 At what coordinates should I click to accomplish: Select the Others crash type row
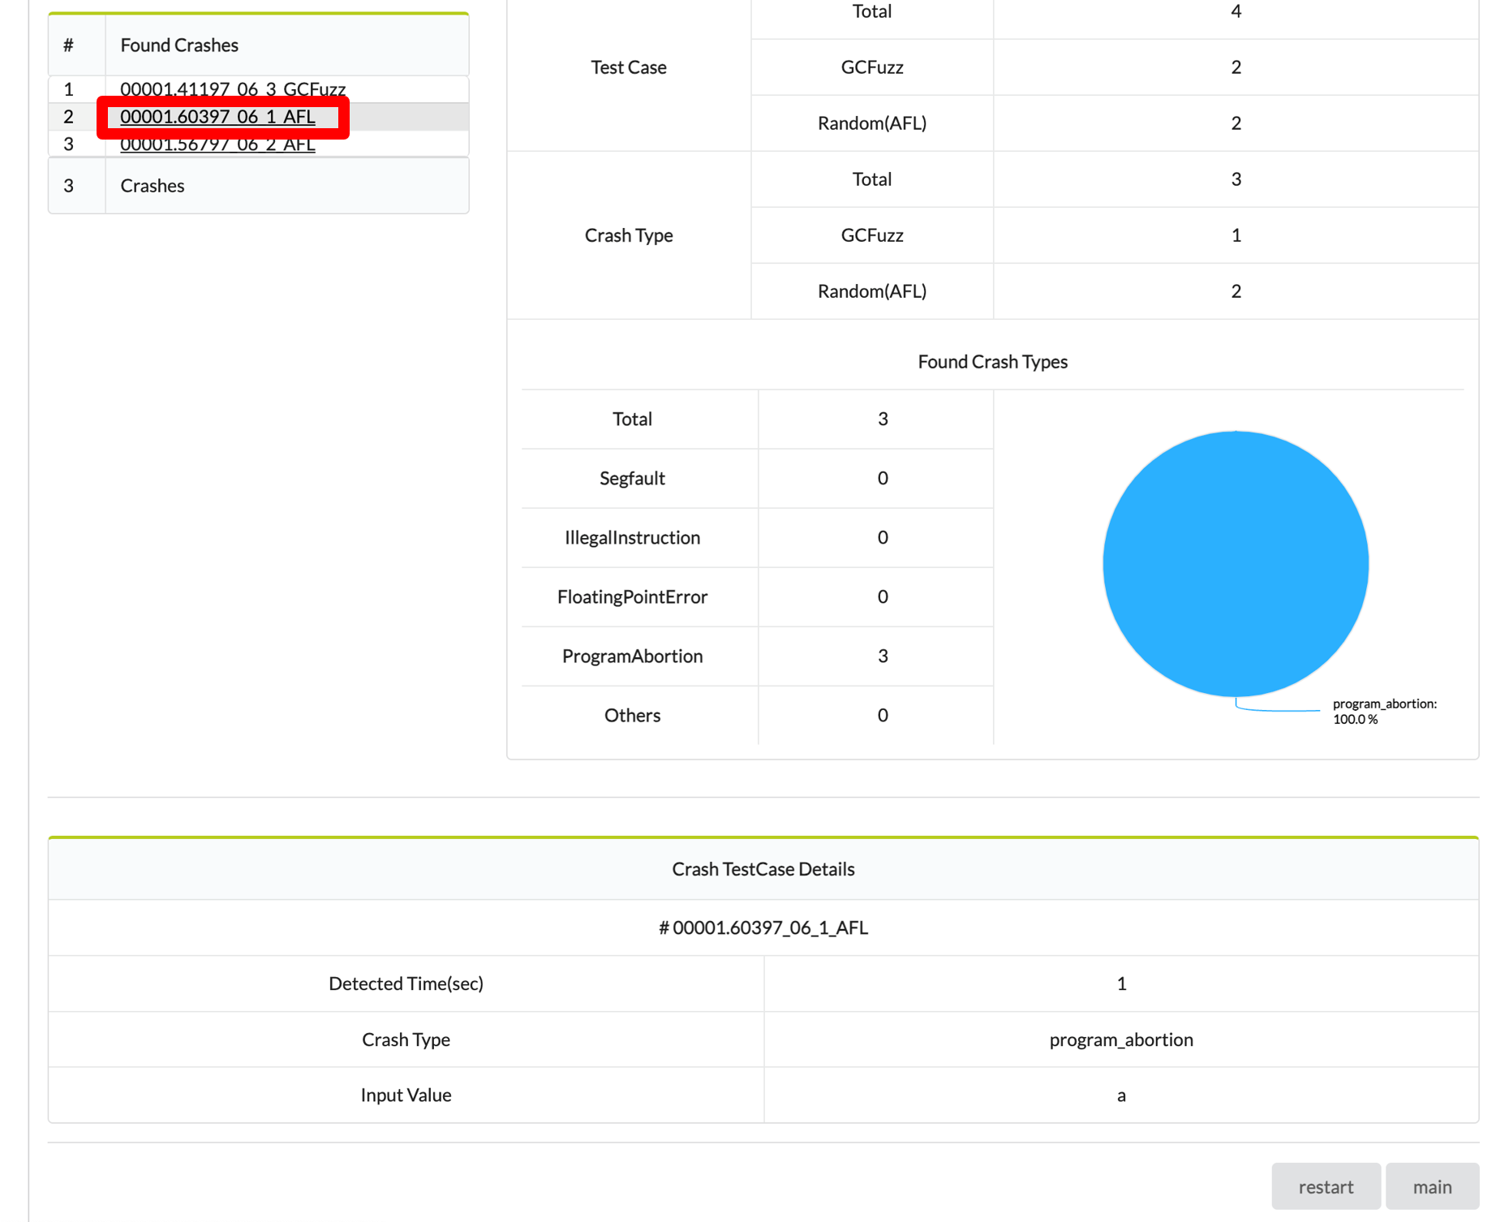(632, 715)
